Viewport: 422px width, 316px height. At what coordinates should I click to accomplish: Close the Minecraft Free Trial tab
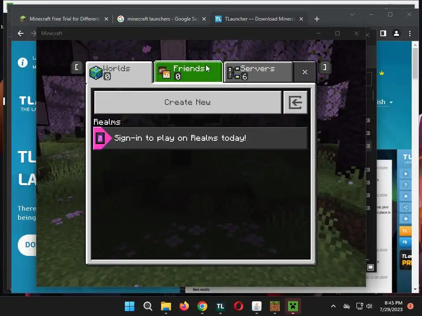[x=106, y=19]
